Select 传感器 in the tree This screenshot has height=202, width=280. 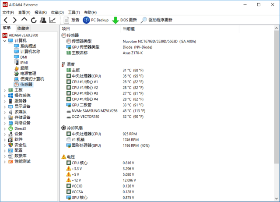point(26,85)
